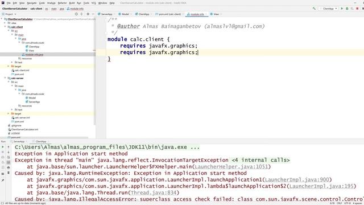Click the print console icon
Image resolution: width=364 pixels, height=205 pixels.
pyautogui.click(x=9, y=167)
